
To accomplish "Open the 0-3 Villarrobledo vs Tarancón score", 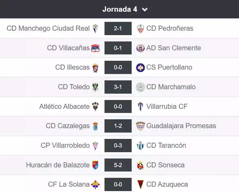I will (118, 146).
